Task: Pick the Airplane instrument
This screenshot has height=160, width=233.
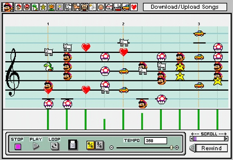Action: (x=109, y=7)
